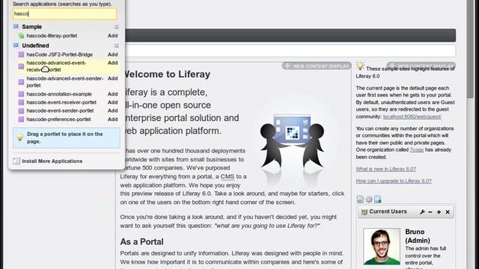Click the Web Content Display portlet title bar
The image size is (479, 269).
[317, 66]
